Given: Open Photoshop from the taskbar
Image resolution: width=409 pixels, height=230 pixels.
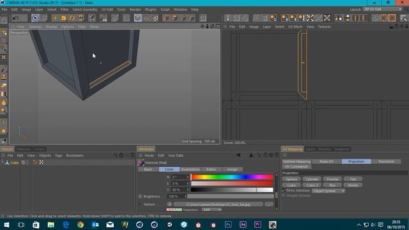Looking at the screenshot, I should tap(228, 224).
